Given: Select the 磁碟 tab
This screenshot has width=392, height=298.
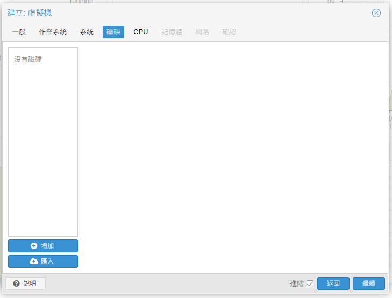Looking at the screenshot, I should [x=113, y=32].
